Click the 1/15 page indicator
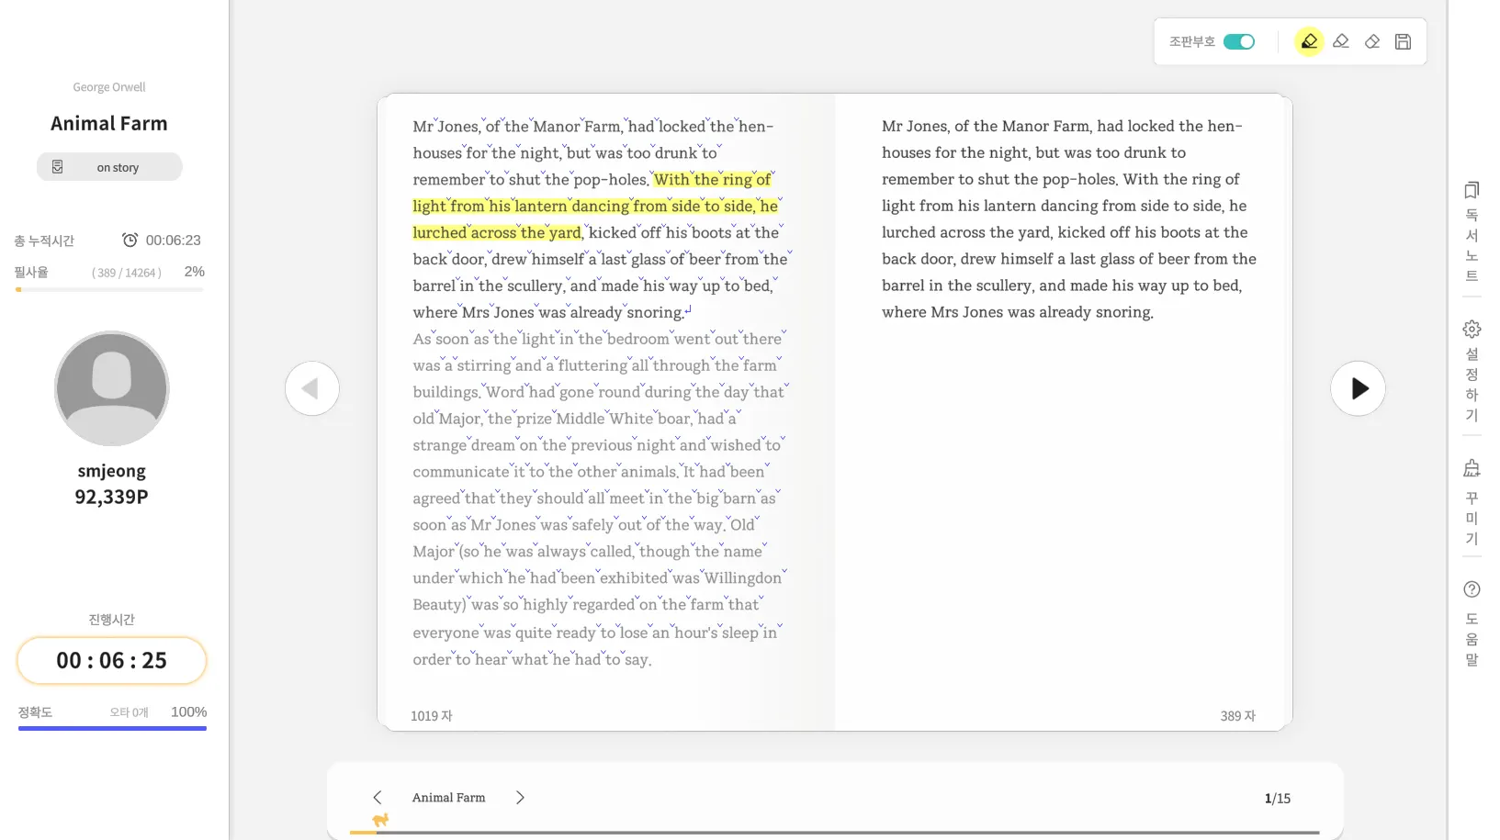1500x840 pixels. point(1277,799)
